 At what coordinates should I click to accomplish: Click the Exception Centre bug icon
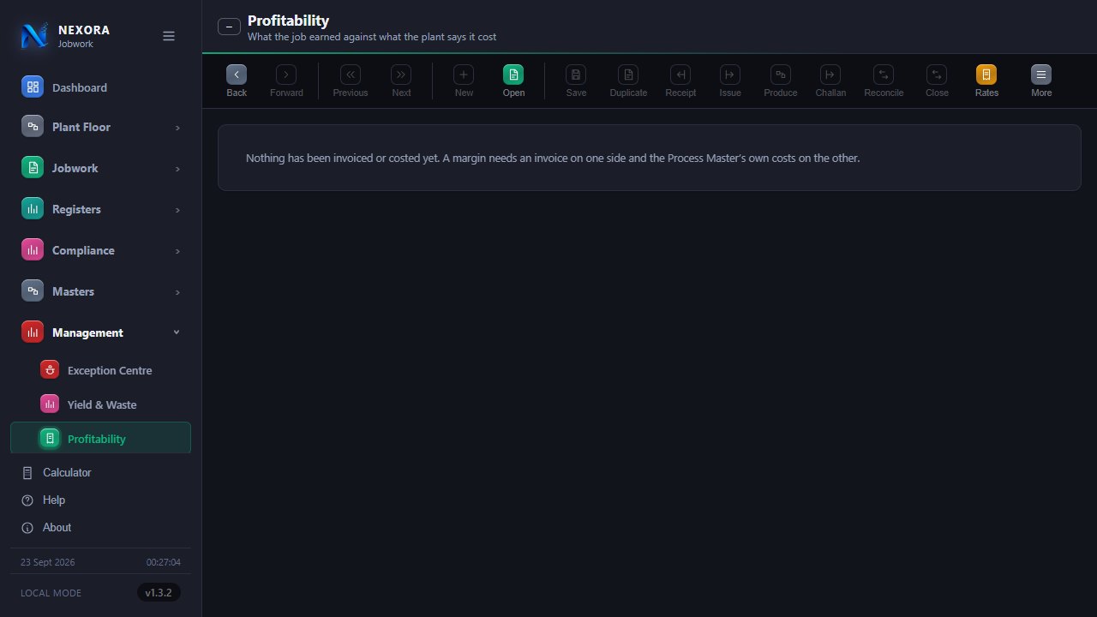(50, 369)
